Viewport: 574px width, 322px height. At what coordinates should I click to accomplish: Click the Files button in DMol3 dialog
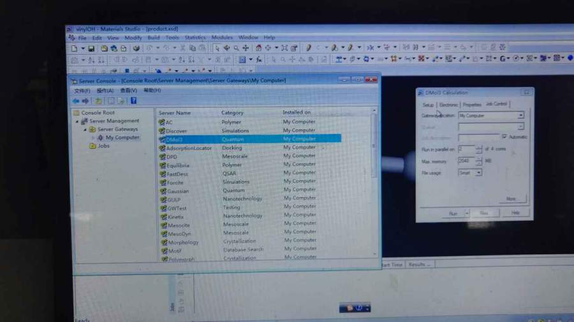click(x=484, y=213)
